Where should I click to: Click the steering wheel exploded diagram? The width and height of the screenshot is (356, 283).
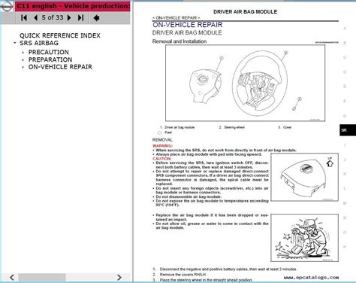pos(245,84)
